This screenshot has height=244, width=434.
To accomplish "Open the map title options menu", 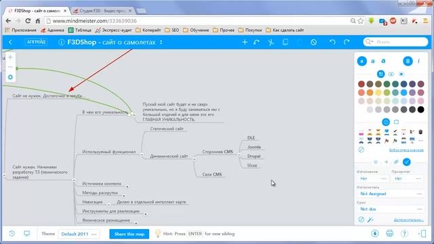I will (x=161, y=42).
